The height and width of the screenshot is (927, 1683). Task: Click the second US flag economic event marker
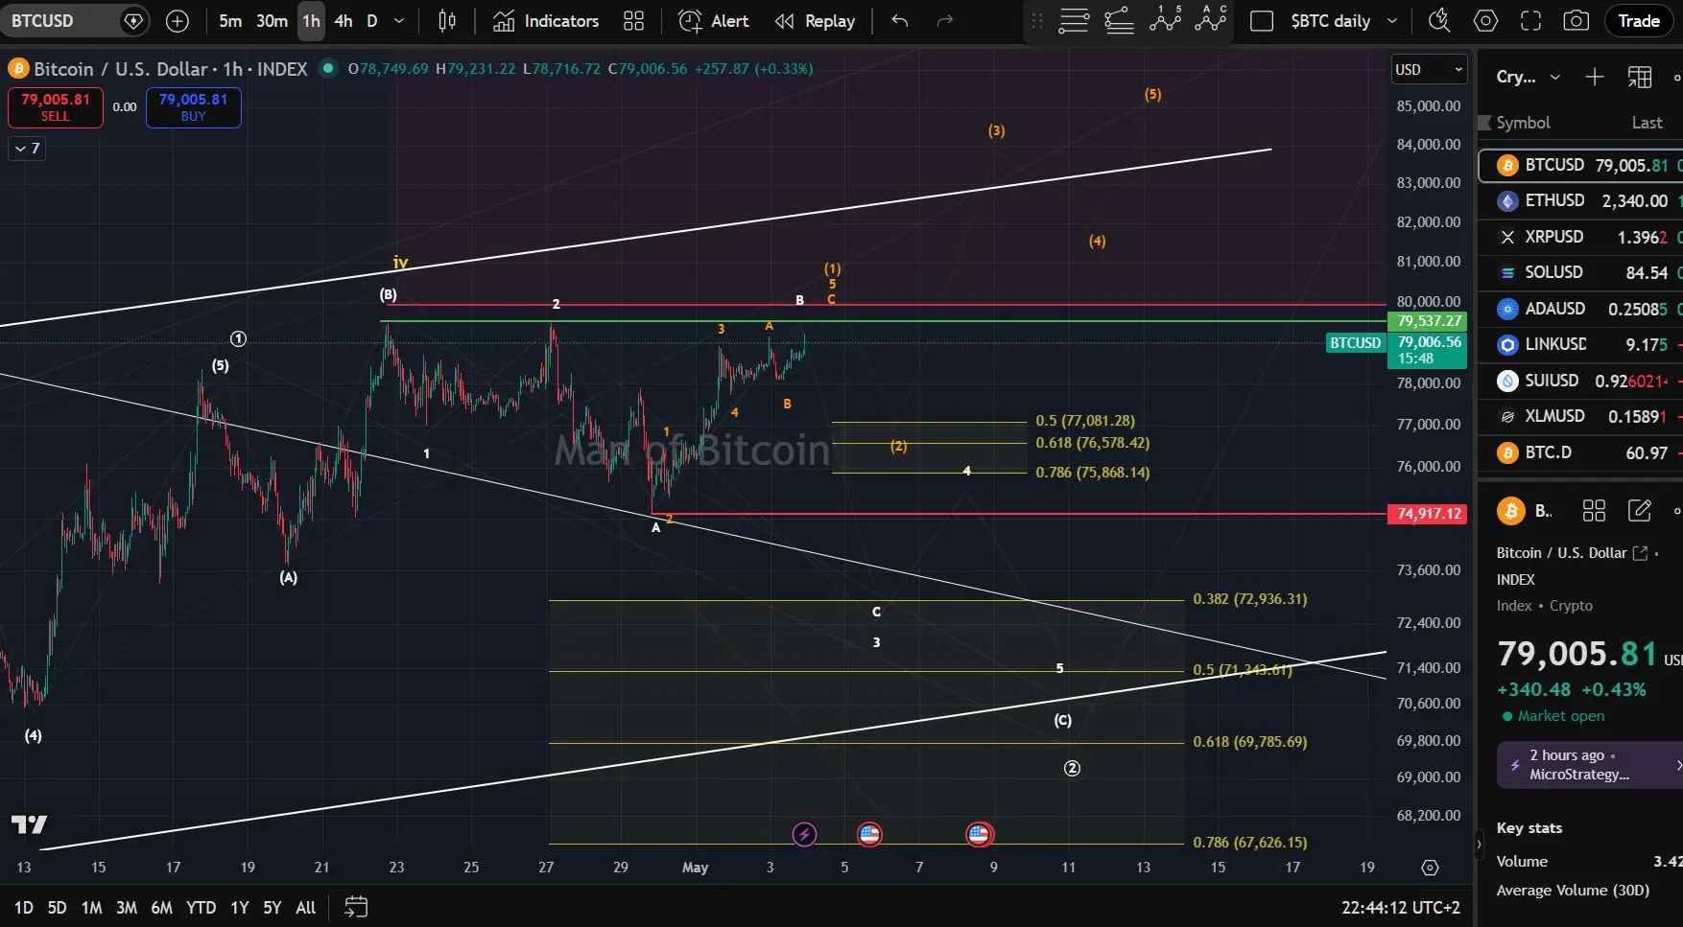(x=979, y=834)
